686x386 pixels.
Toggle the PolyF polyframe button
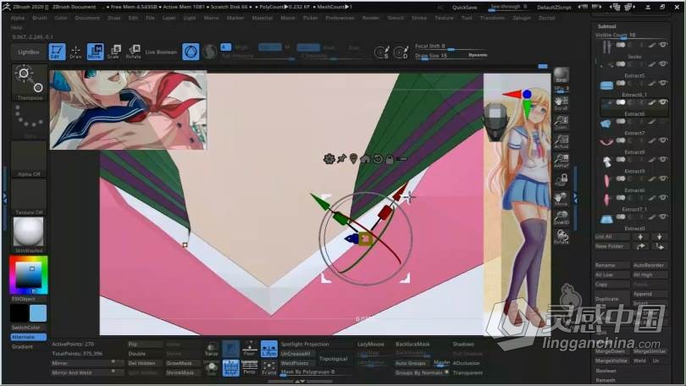pos(230,367)
